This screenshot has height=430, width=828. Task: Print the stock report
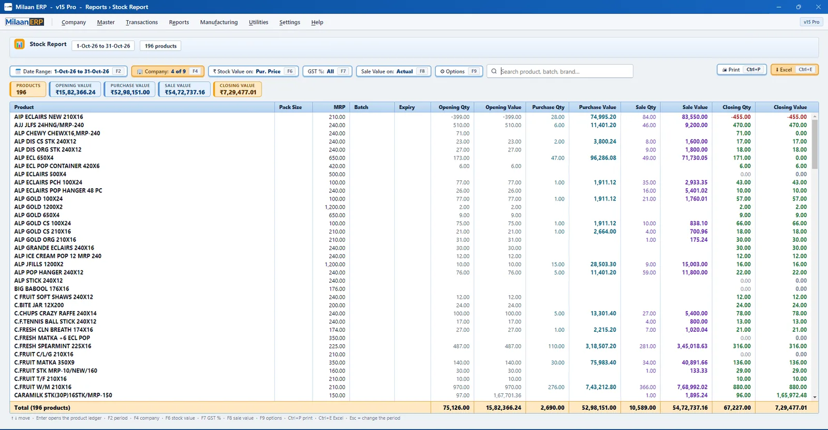[741, 69]
